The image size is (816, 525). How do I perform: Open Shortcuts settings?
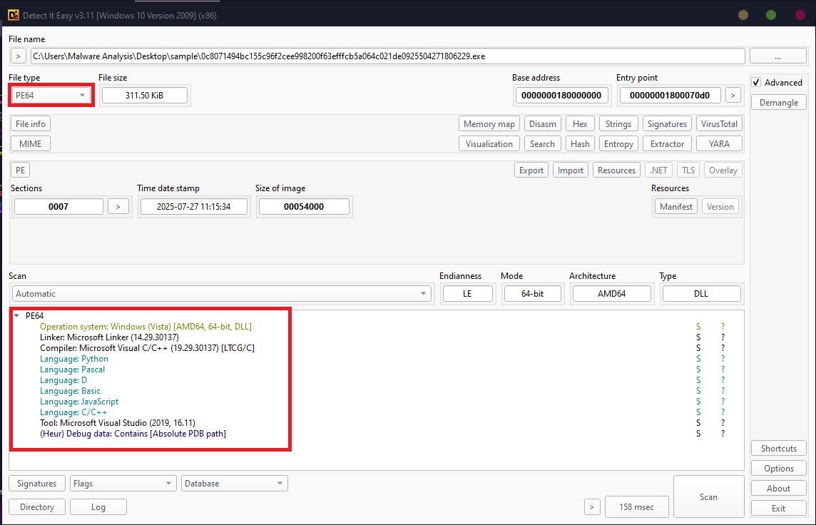point(778,449)
